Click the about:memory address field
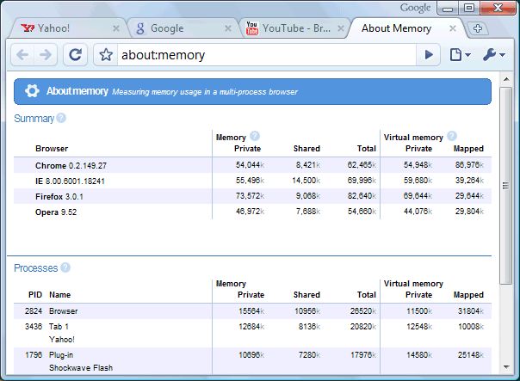This screenshot has width=520, height=381. [x=266, y=55]
